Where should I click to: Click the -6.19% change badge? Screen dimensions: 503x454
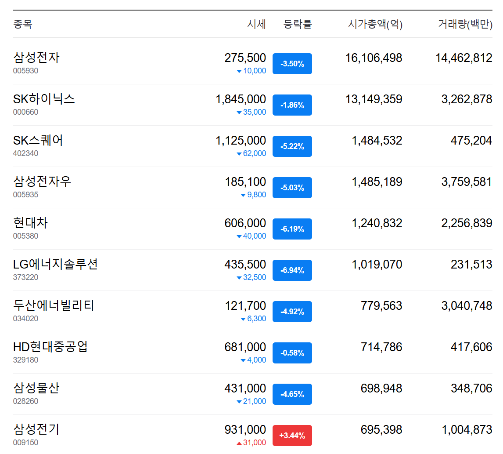click(292, 229)
